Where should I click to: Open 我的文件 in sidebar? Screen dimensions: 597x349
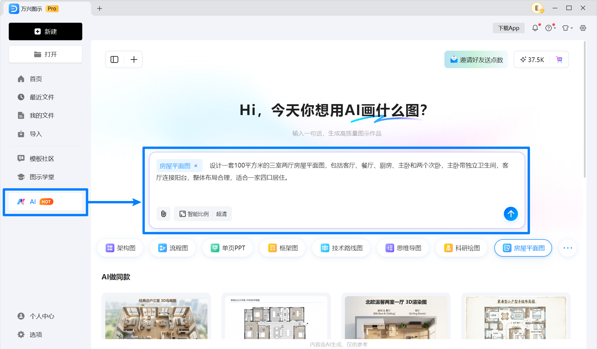click(x=46, y=115)
